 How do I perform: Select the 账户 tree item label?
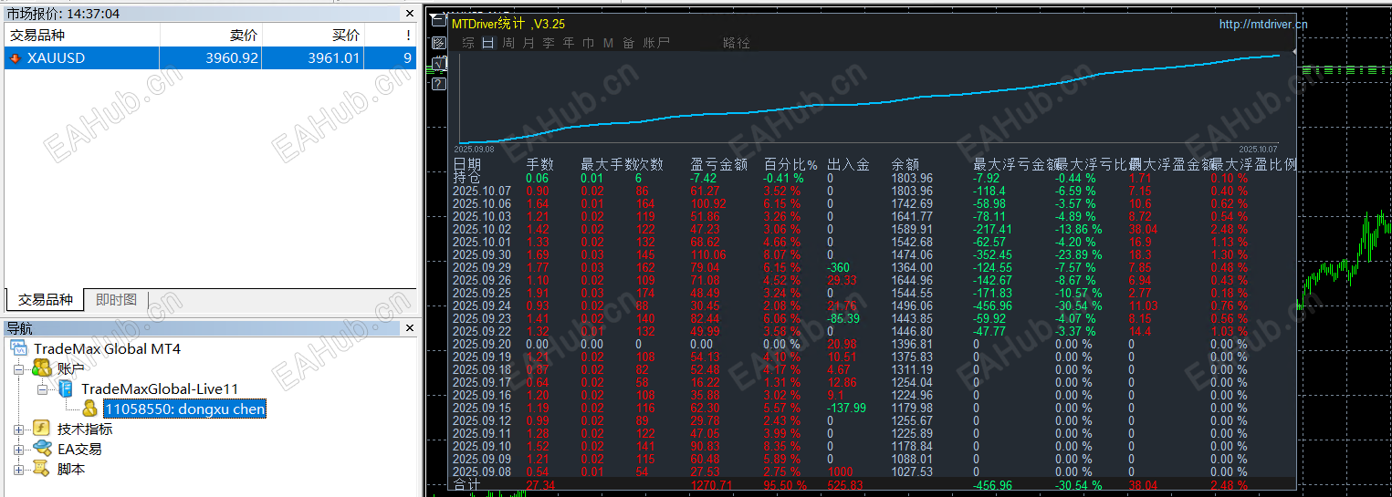tap(70, 368)
